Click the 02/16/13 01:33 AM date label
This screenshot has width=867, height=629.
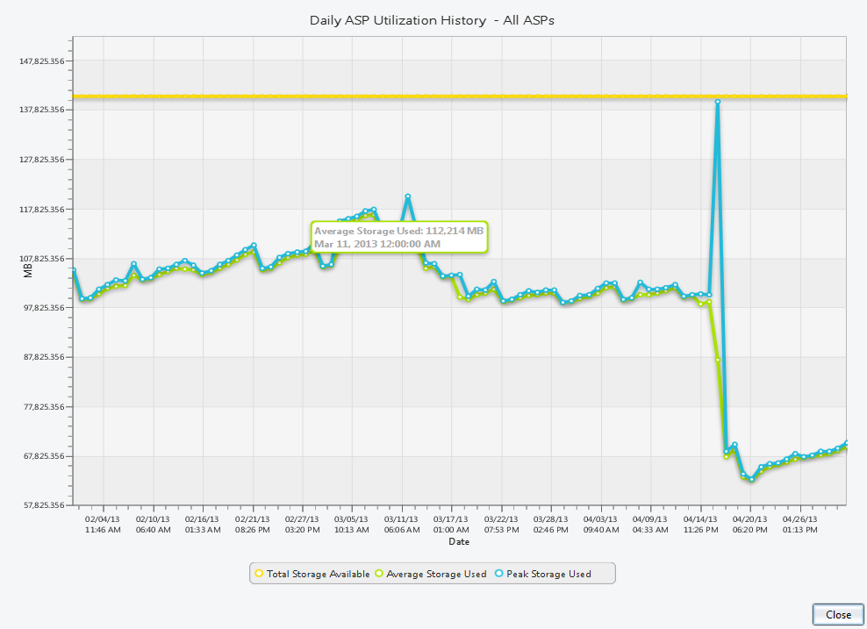(203, 525)
